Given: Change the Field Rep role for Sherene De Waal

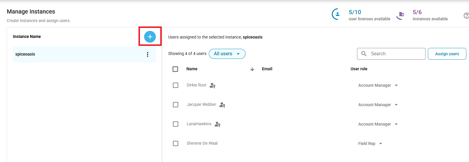Looking at the screenshot, I should (x=370, y=143).
